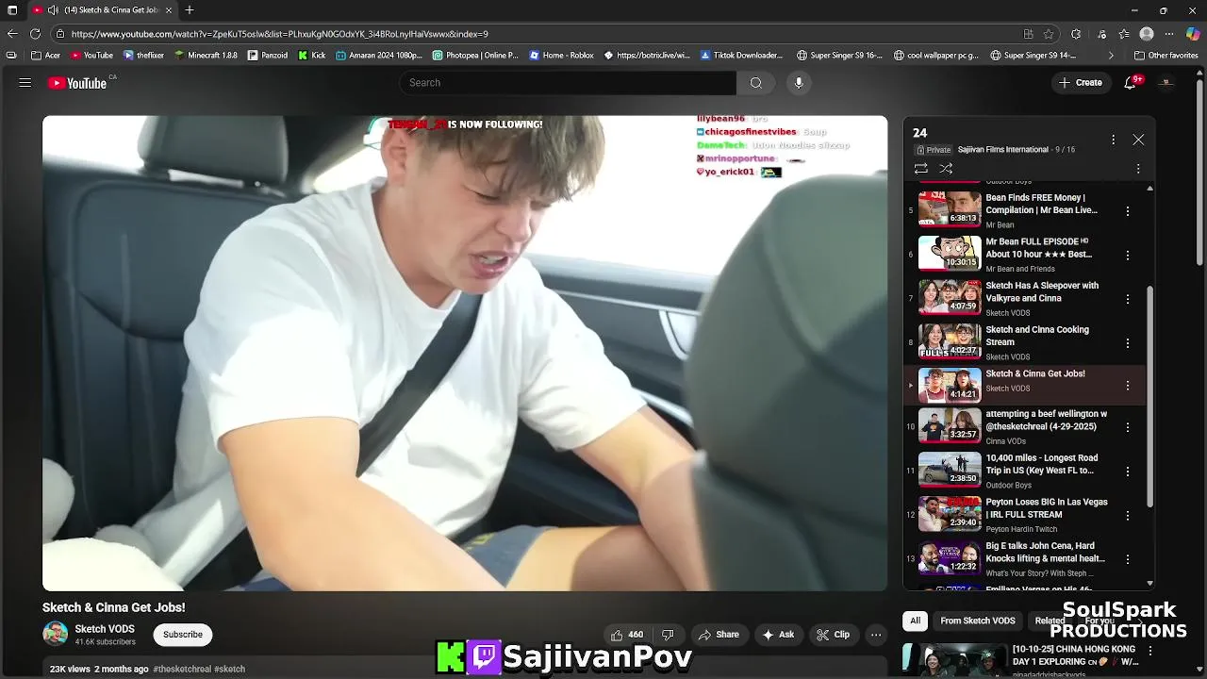Image resolution: width=1207 pixels, height=679 pixels.
Task: Open the YouTube notifications bell
Action: coord(1130,83)
